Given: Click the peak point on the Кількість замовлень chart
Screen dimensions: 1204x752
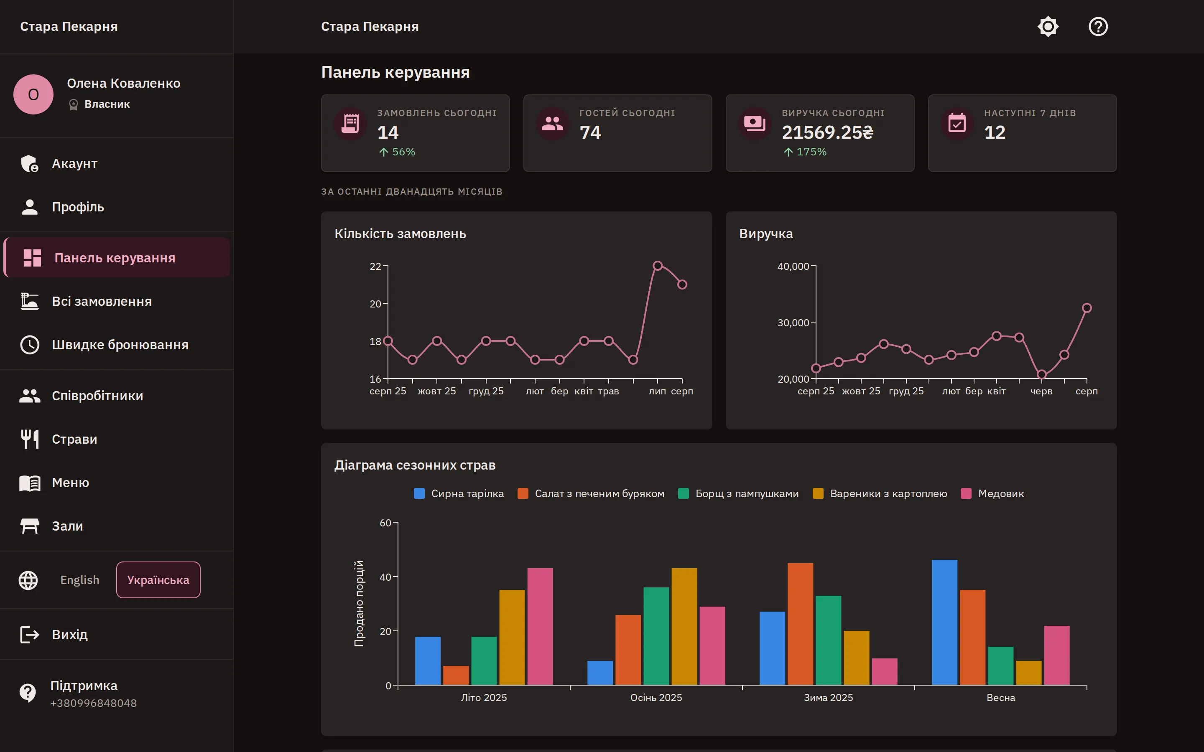Looking at the screenshot, I should coord(657,266).
